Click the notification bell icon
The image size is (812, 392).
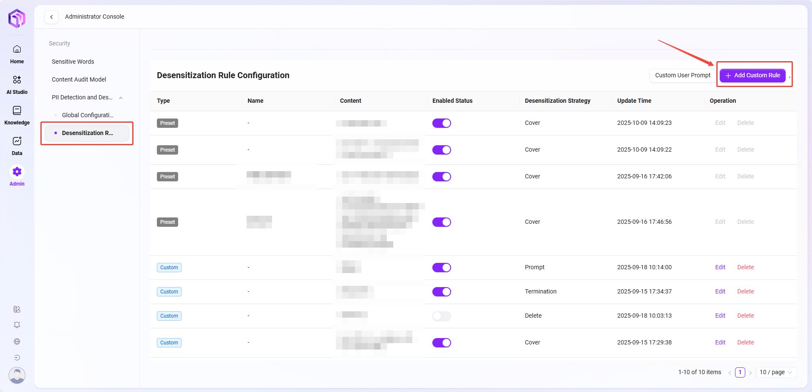pyautogui.click(x=17, y=325)
